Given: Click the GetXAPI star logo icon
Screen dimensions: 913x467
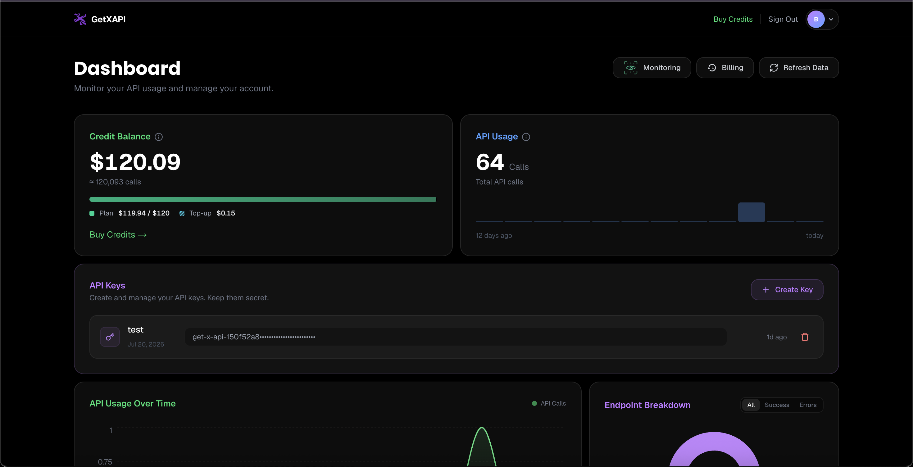Looking at the screenshot, I should [x=80, y=19].
